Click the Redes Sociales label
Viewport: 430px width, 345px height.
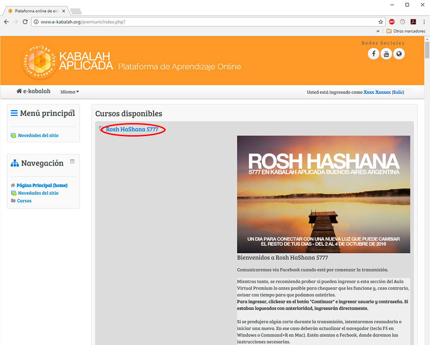[x=383, y=43]
